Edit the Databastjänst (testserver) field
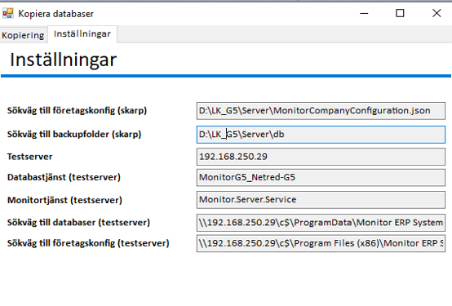This screenshot has height=306, width=452. pos(321,177)
